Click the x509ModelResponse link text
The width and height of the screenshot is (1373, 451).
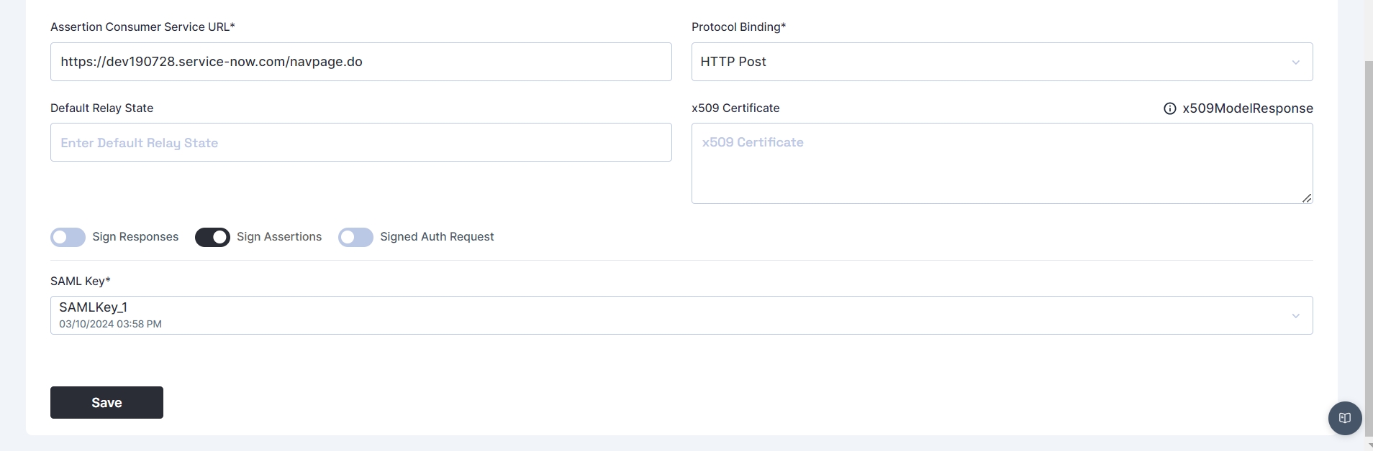click(x=1248, y=108)
